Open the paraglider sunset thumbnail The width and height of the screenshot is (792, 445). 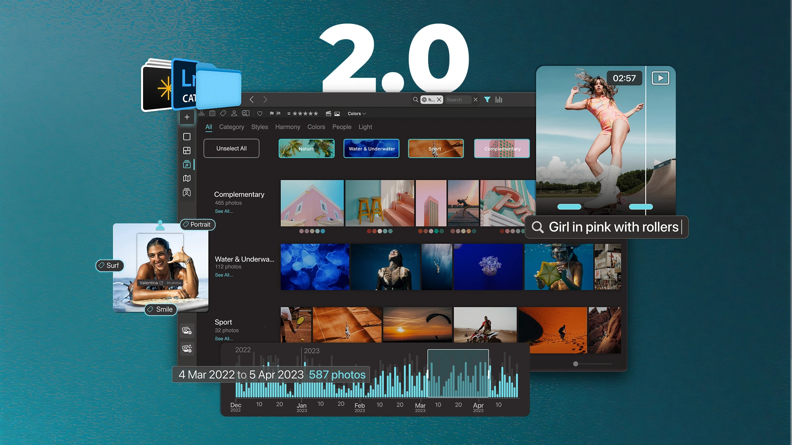tap(417, 325)
